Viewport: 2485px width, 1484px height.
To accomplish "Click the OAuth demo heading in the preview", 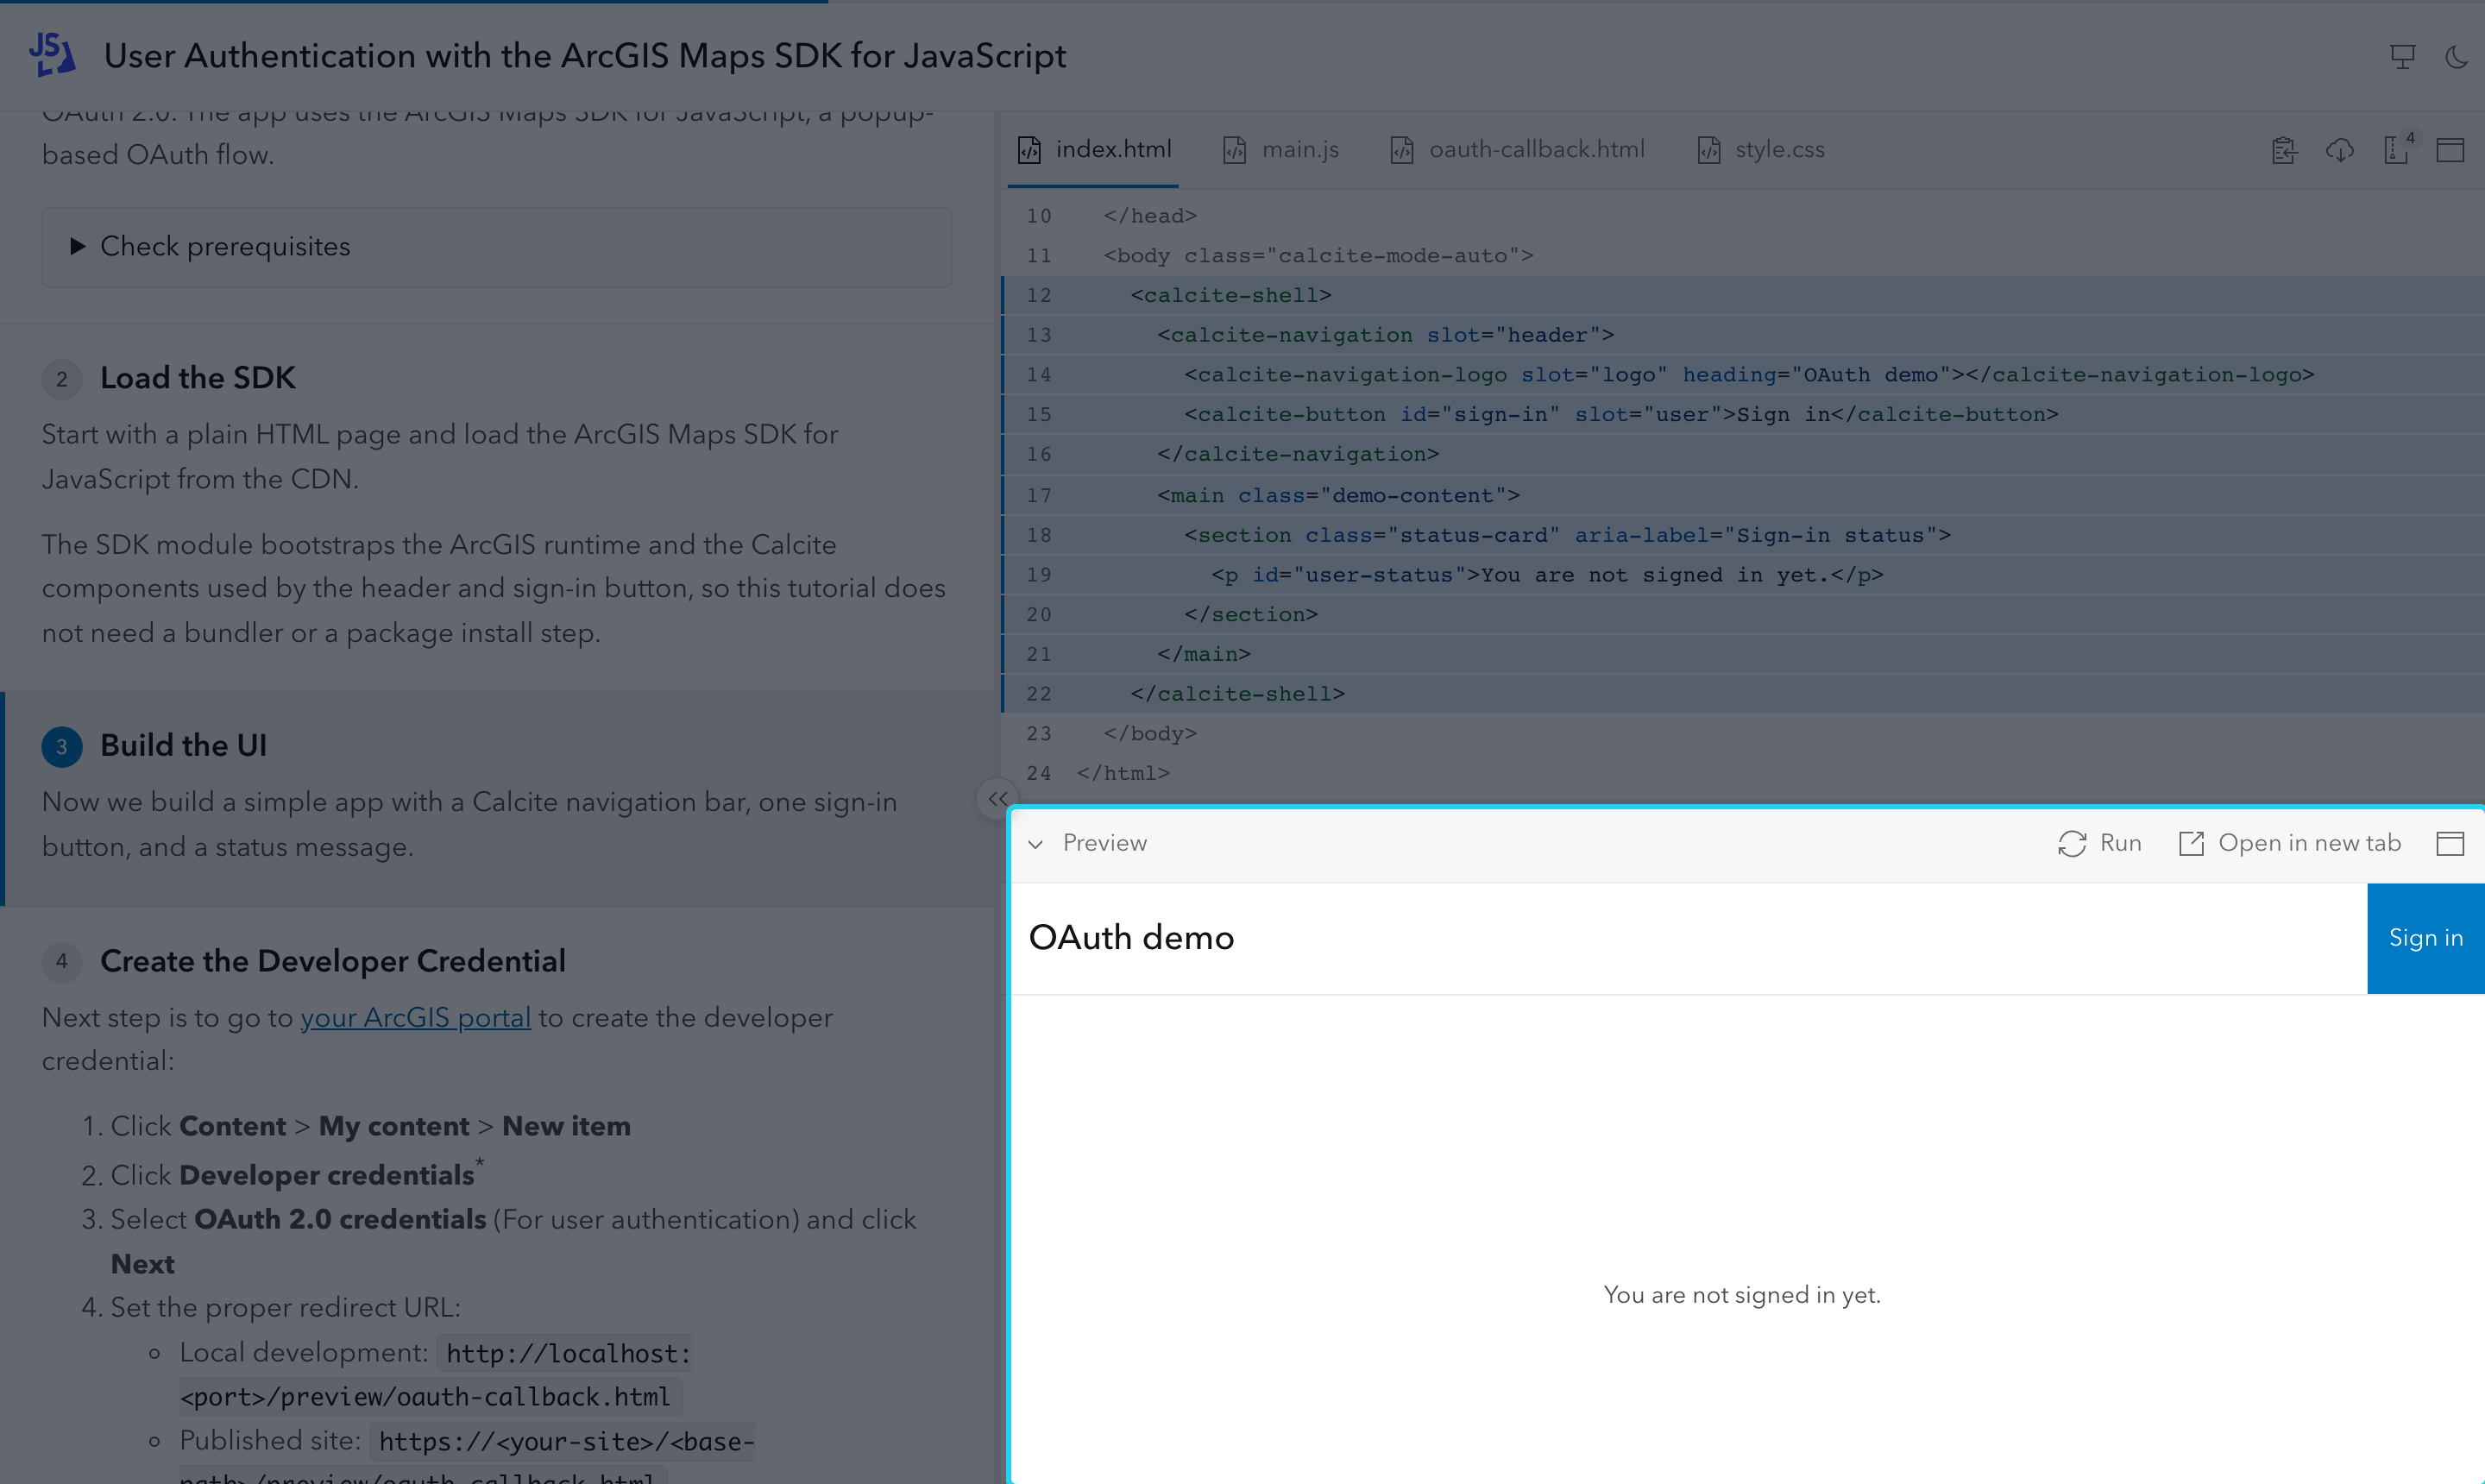I will click(1131, 938).
